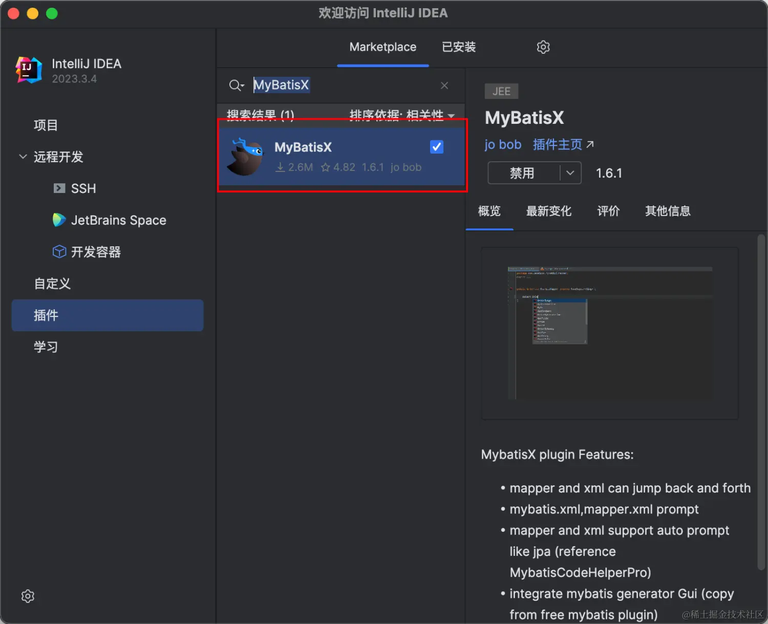Switch to the Marketplace tab
Viewport: 768px width, 624px height.
point(383,47)
